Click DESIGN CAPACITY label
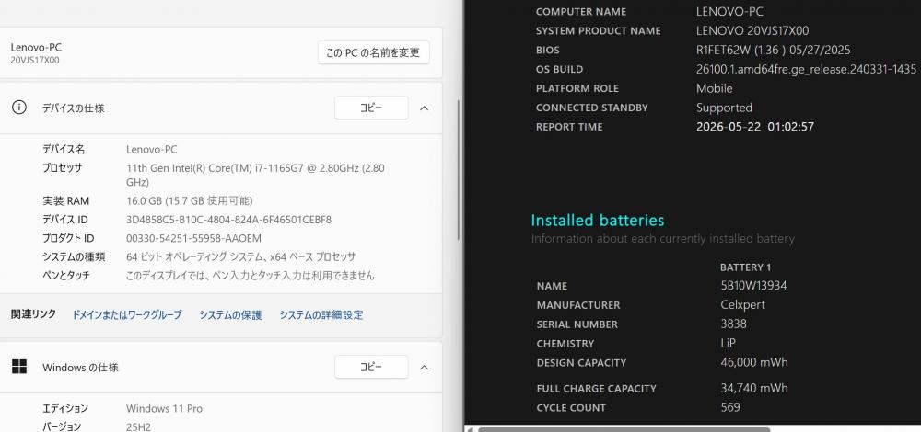The height and width of the screenshot is (432, 921). click(581, 363)
